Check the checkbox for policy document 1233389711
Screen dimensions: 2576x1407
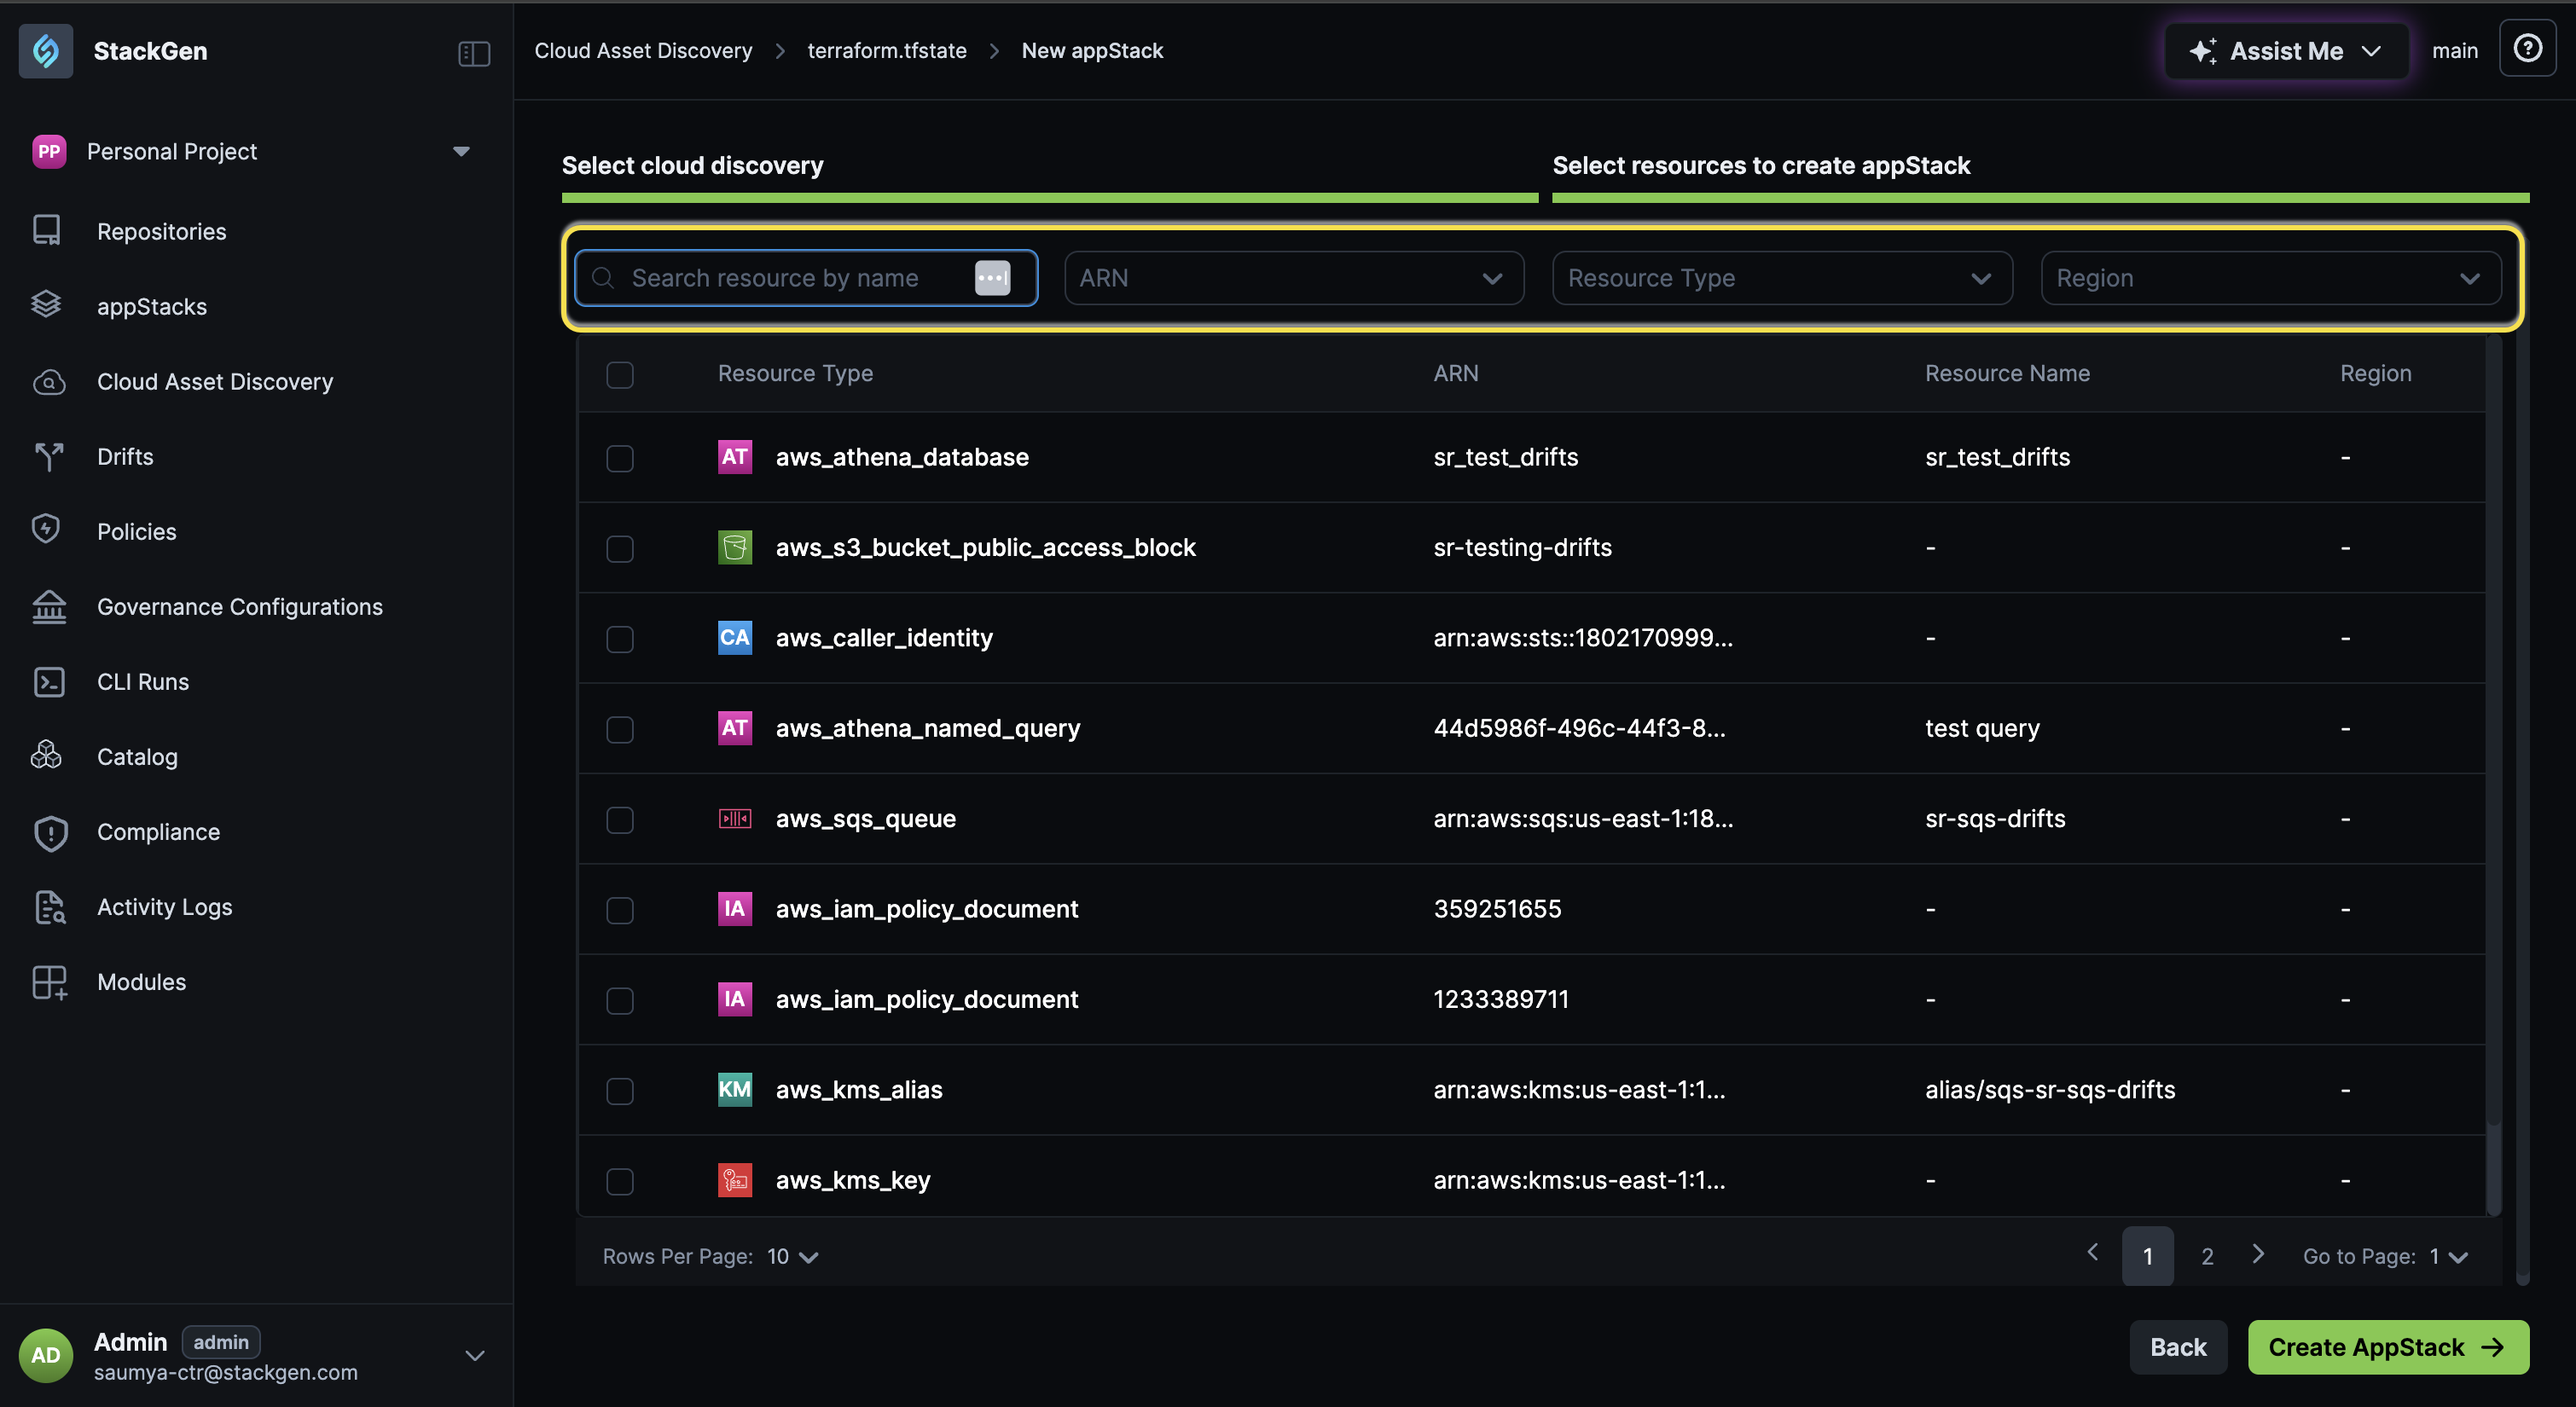coord(620,1001)
